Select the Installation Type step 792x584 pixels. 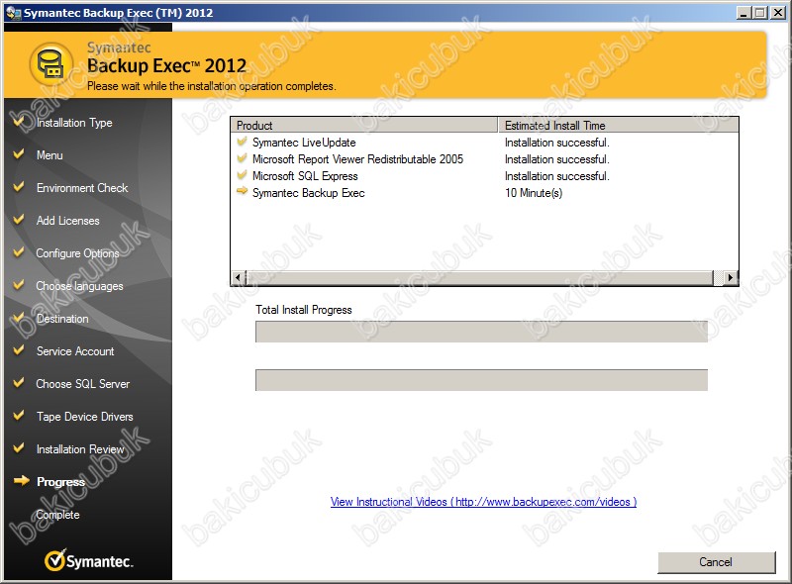click(x=74, y=123)
